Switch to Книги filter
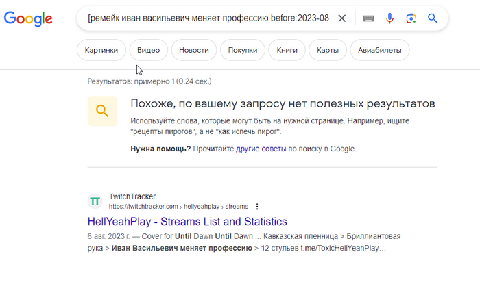The width and height of the screenshot is (480, 293). tap(287, 50)
